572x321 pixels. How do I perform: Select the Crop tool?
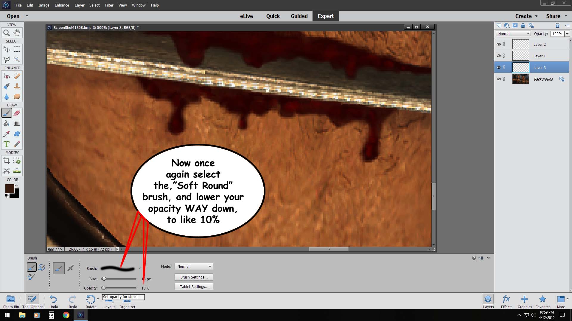(7, 161)
